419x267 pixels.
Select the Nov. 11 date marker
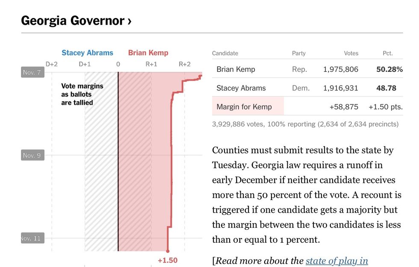pyautogui.click(x=32, y=238)
